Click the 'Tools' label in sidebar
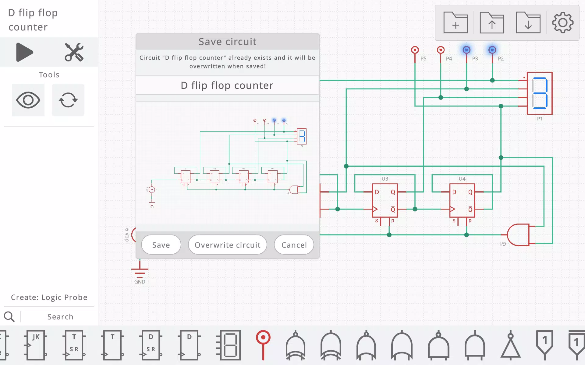Screen dimensions: 585x365 point(49,75)
